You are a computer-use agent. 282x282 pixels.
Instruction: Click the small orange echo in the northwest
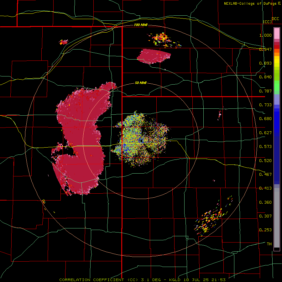pyautogui.click(x=64, y=42)
